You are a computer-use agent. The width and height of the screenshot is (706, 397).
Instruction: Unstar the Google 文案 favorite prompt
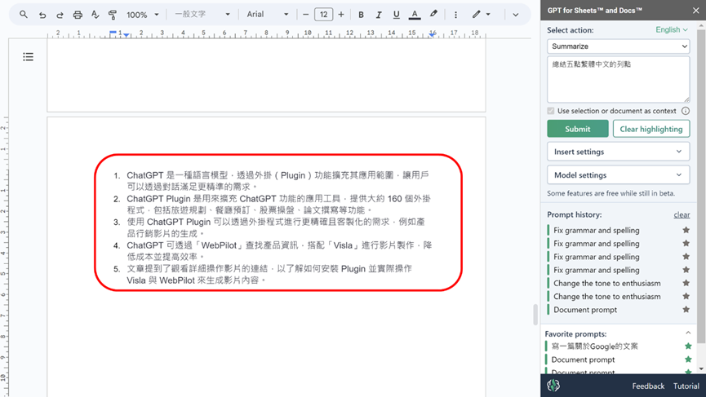pos(688,346)
